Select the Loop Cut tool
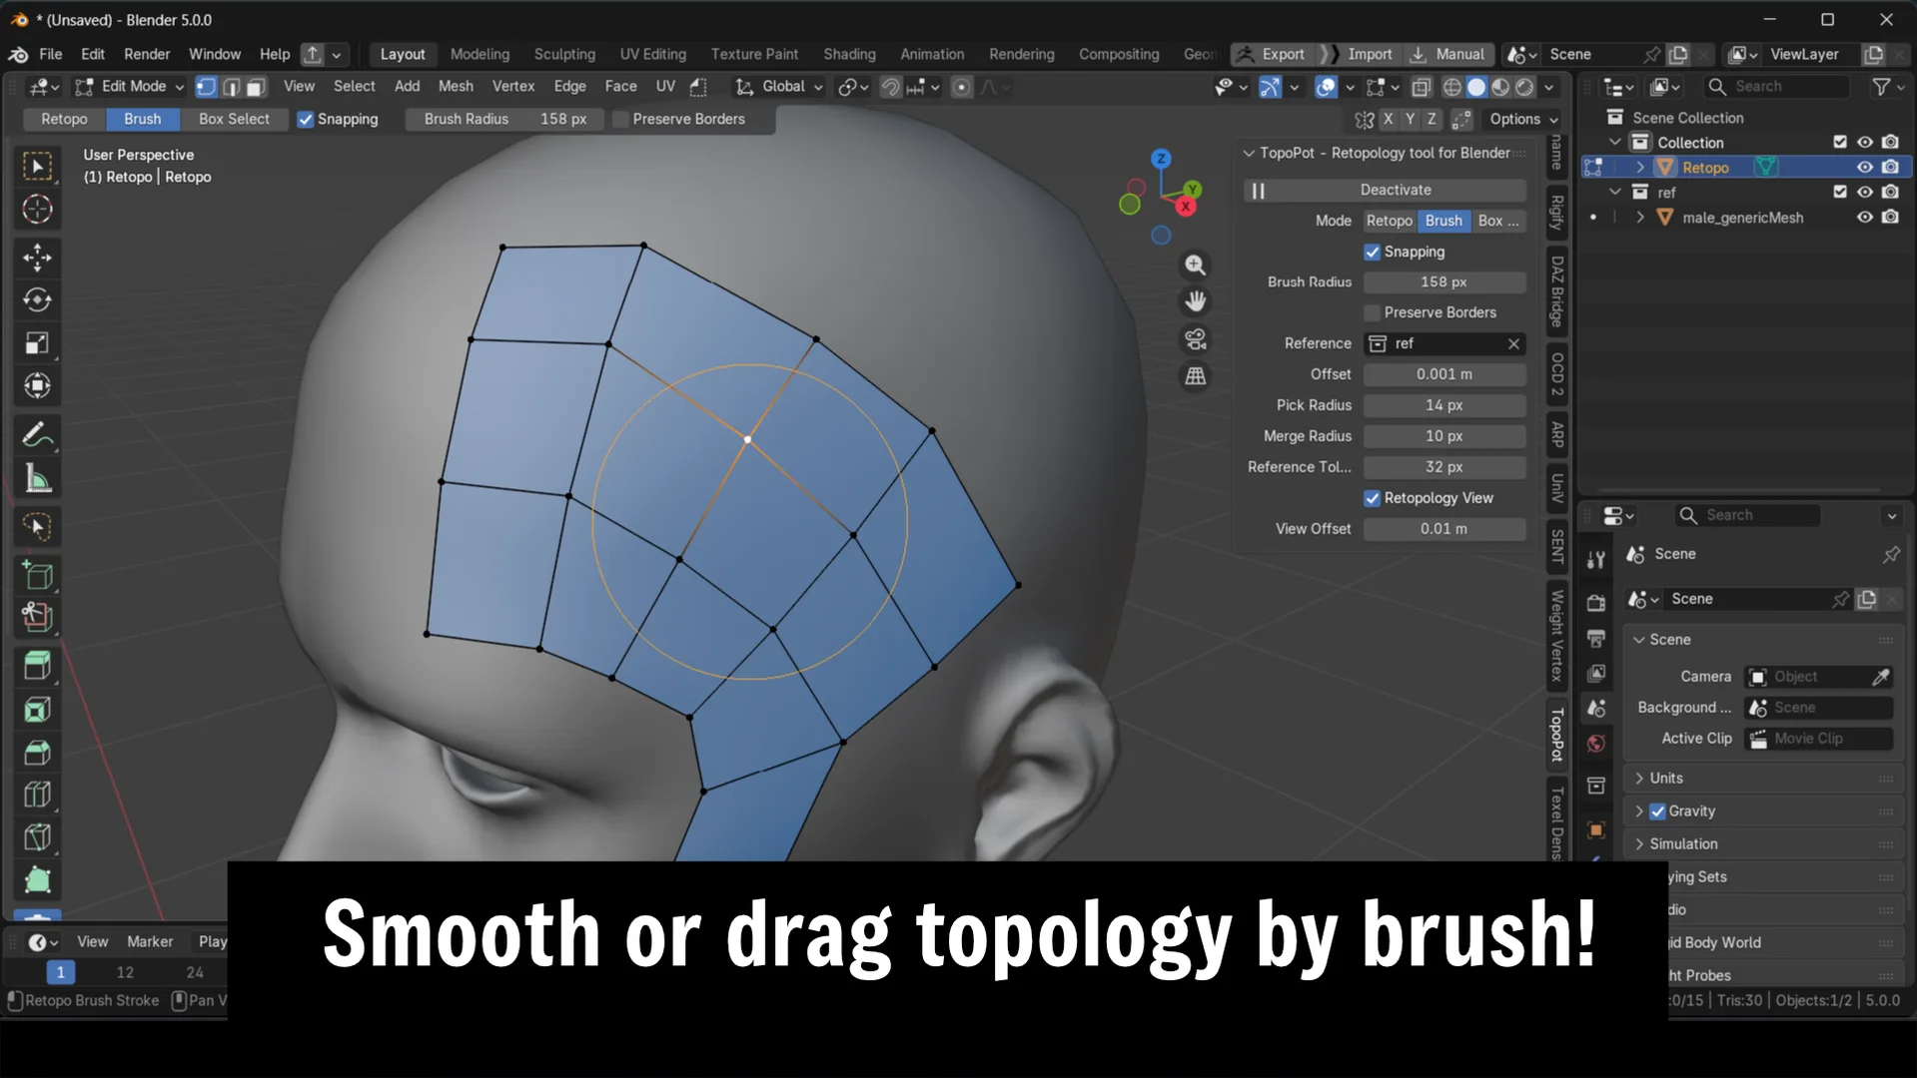The width and height of the screenshot is (1917, 1078). pyautogui.click(x=37, y=795)
